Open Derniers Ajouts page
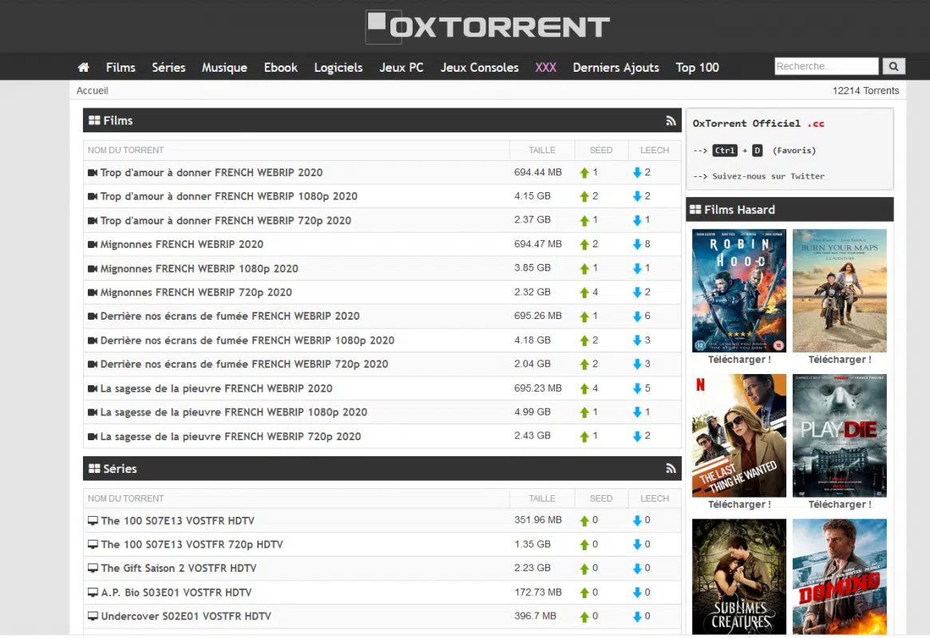 click(x=615, y=68)
